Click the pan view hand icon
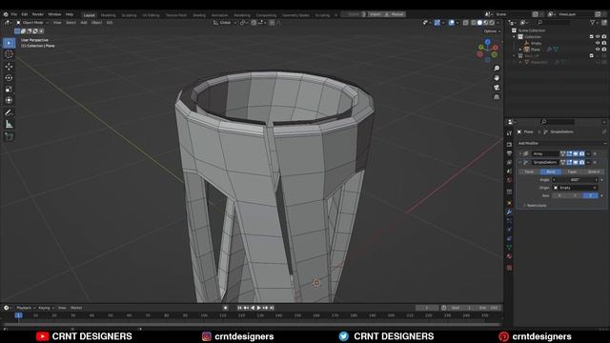610x343 pixels. [x=497, y=78]
